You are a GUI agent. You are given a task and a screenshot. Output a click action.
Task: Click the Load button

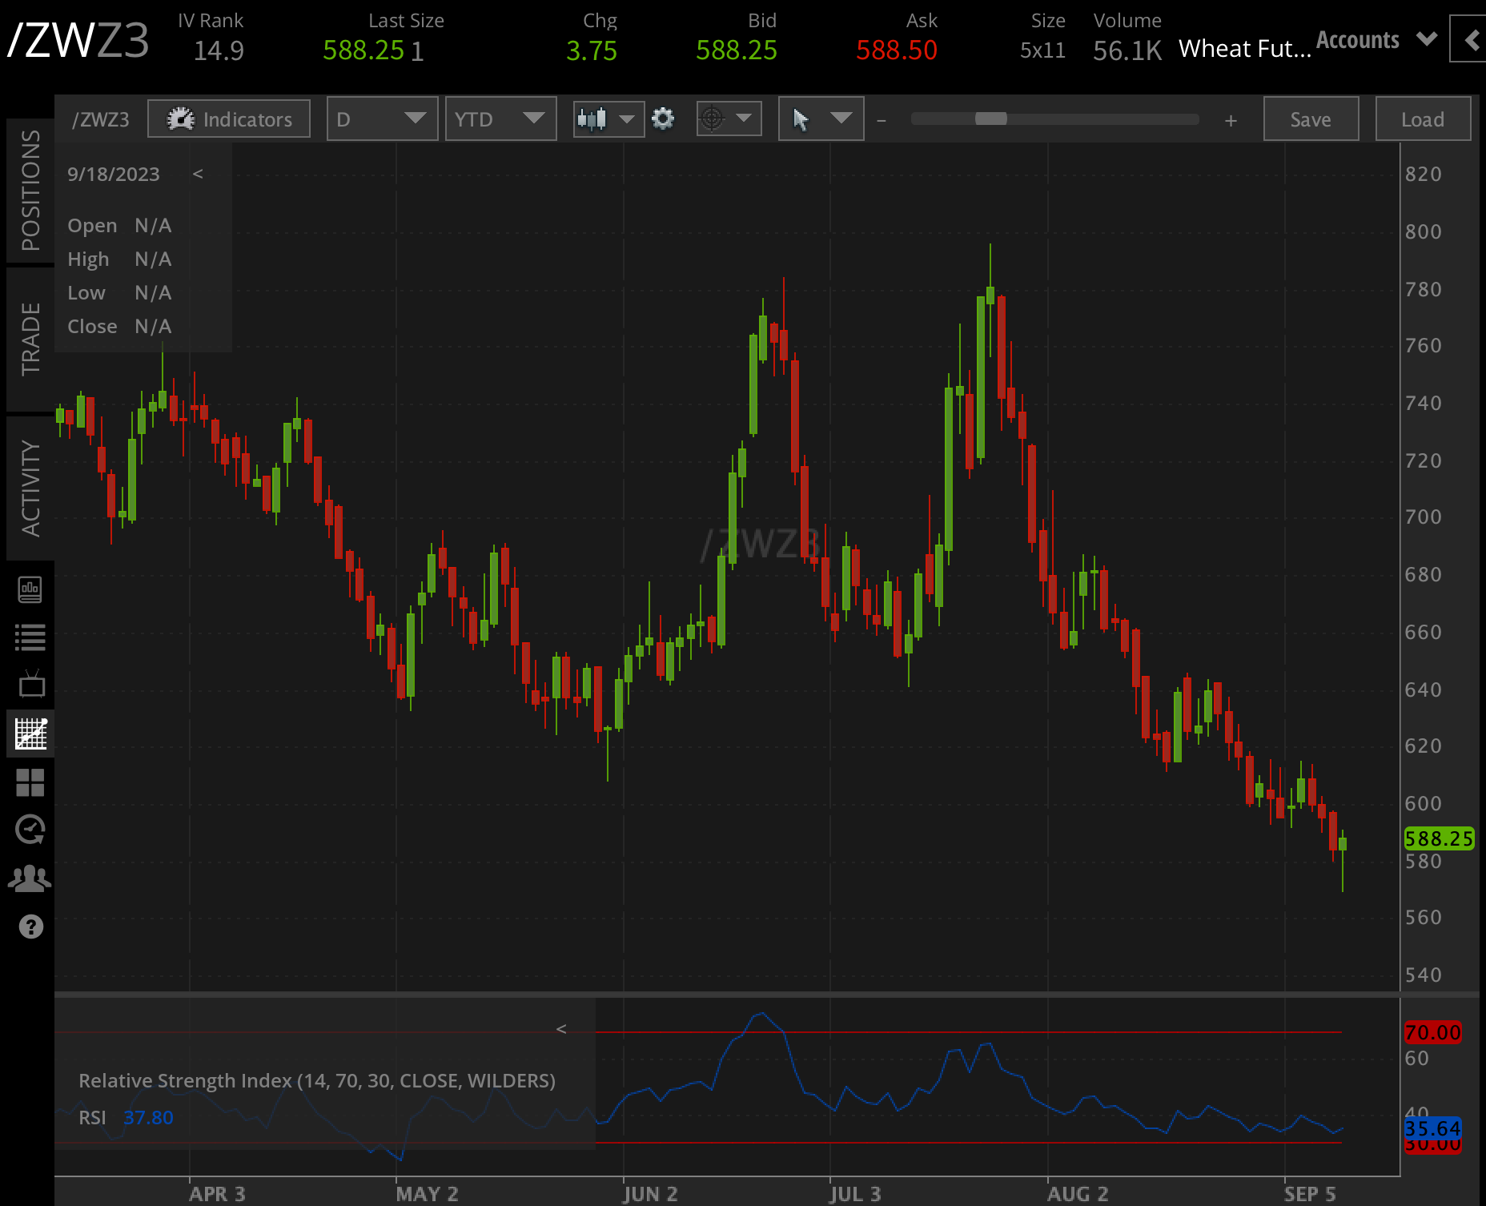click(x=1423, y=119)
